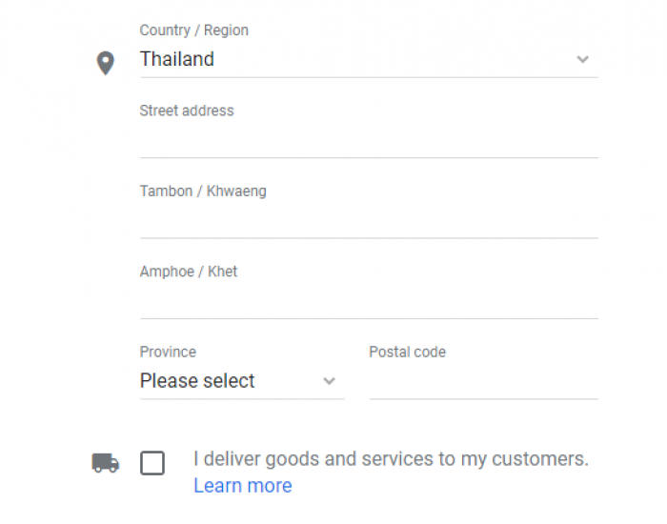Viewport: 667px width, 524px height.
Task: Click the 'I deliver goods and services' text
Action: coord(391,459)
